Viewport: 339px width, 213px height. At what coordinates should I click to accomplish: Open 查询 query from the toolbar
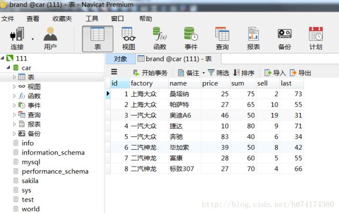[222, 39]
